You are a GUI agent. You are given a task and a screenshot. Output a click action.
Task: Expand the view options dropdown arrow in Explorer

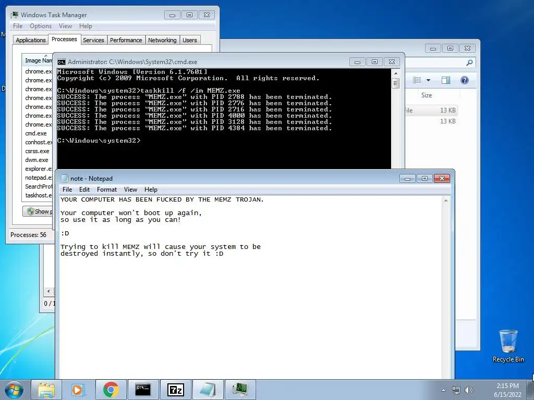pyautogui.click(x=429, y=80)
